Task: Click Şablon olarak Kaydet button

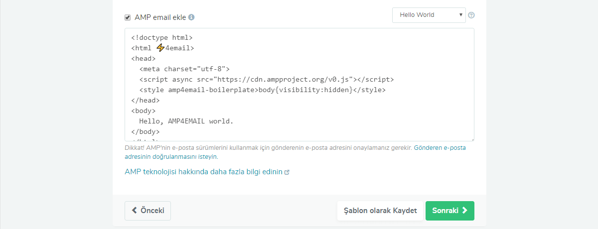Action: (x=380, y=211)
